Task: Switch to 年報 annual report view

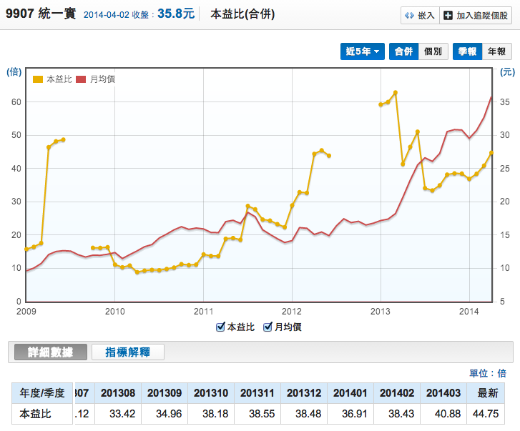Action: point(496,51)
